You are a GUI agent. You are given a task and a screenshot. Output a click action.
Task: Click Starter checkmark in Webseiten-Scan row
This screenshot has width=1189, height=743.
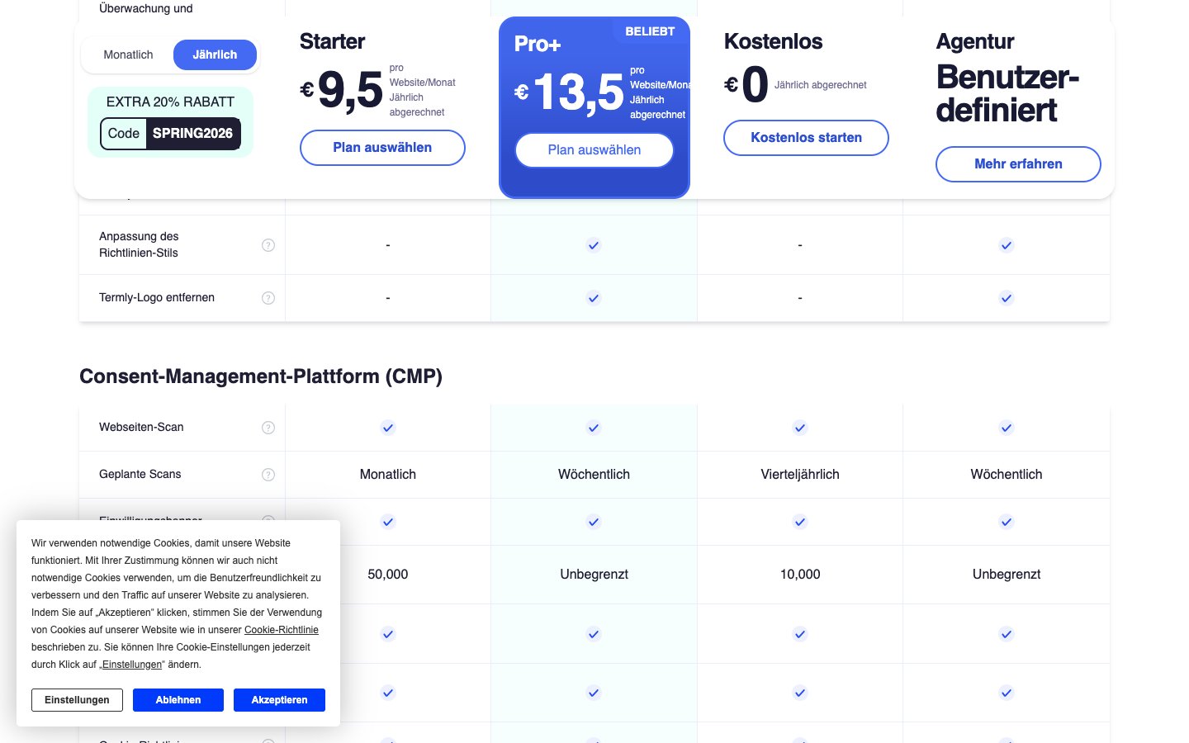(388, 428)
